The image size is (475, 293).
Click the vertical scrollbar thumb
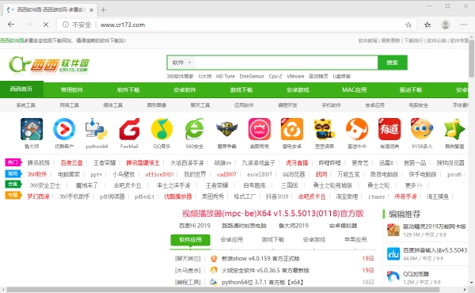(x=471, y=58)
